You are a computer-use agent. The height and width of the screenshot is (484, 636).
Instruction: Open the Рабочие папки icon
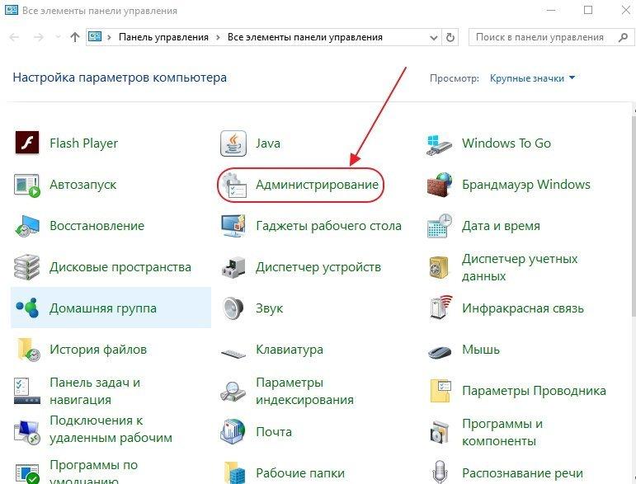tap(235, 472)
